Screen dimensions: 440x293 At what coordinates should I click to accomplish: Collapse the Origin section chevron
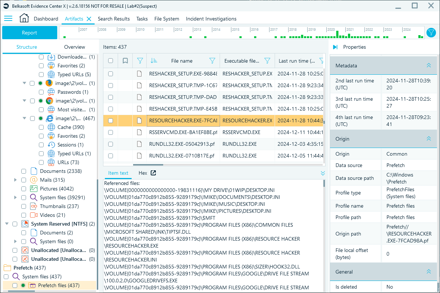pos(429,139)
